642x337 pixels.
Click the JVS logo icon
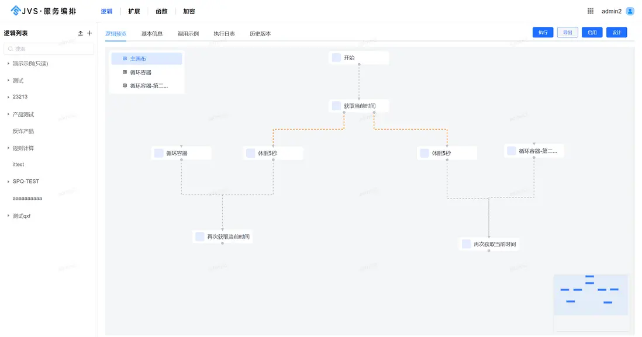[16, 11]
